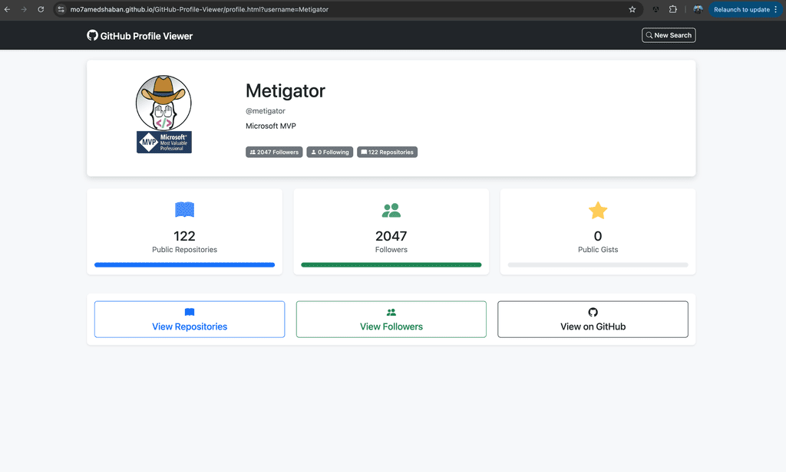Image resolution: width=786 pixels, height=472 pixels.
Task: Click the GitHub icon in the View on GitHub button
Action: 593,313
